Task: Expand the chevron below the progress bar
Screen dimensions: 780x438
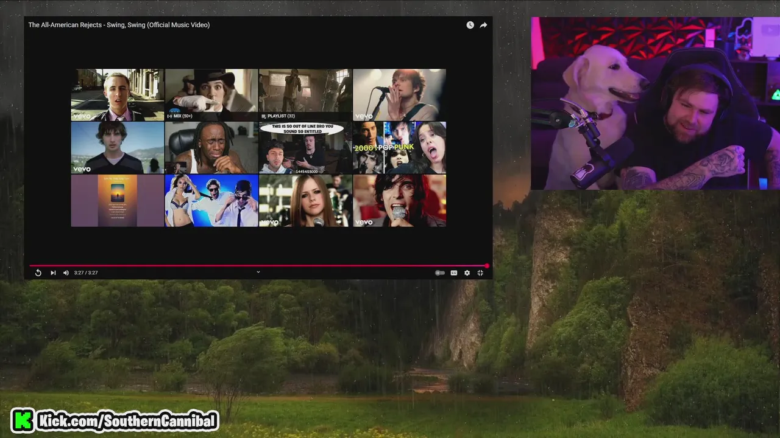Action: tap(258, 272)
